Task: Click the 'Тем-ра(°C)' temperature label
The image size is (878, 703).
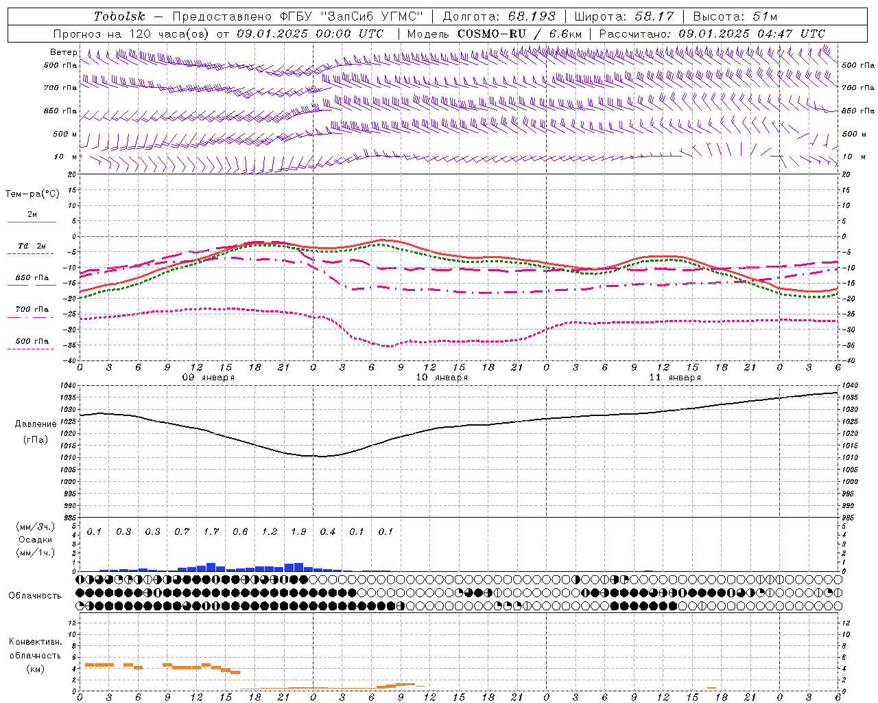Action: (x=32, y=194)
